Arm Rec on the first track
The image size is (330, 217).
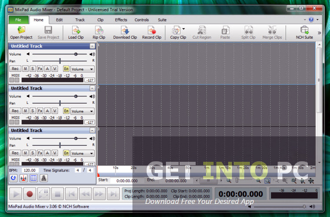(15, 69)
